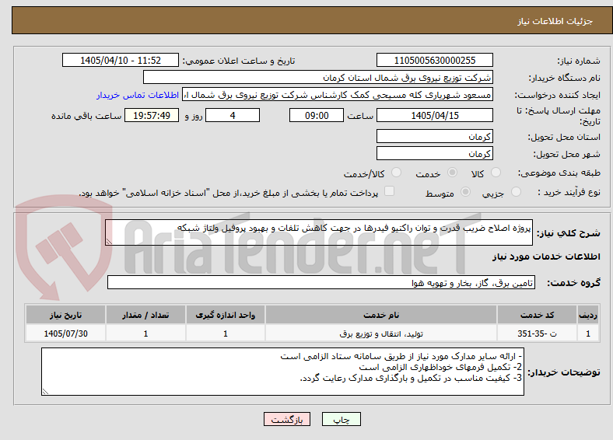The image size is (613, 440).
Task: Click the deadline time field 09:00
Action: click(317, 115)
